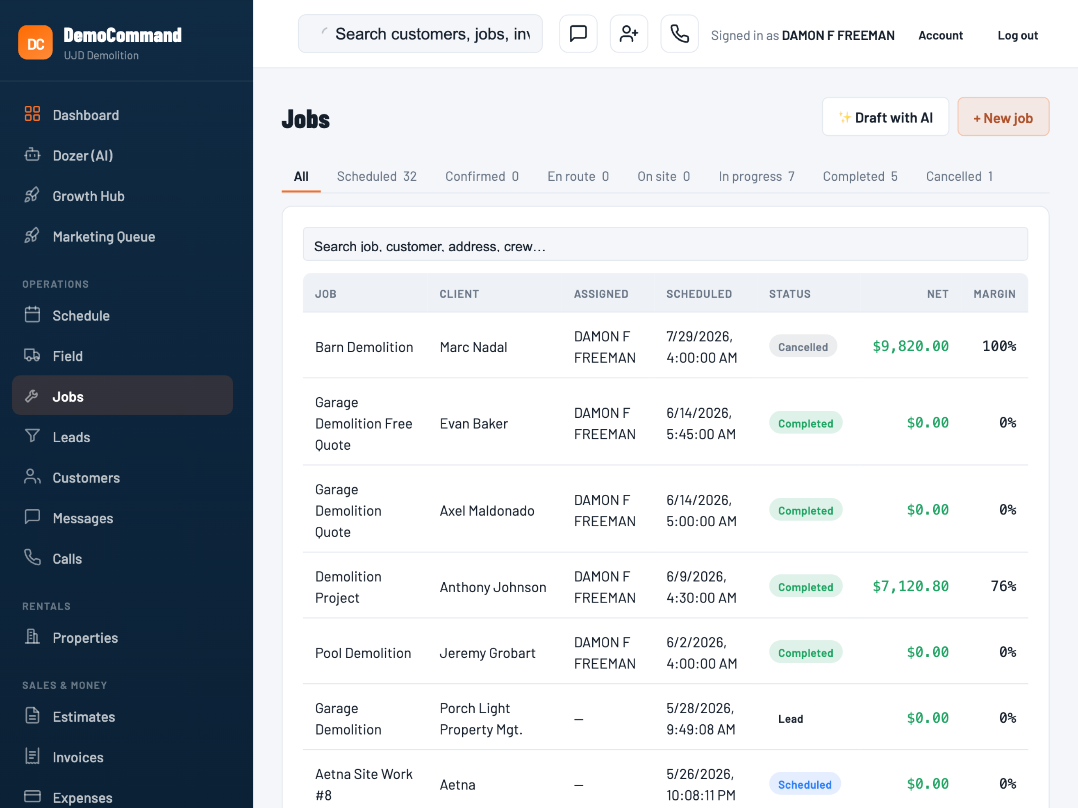Screen dimensions: 1078x808
Task: Click the Schedule calendar icon
Action: (32, 314)
